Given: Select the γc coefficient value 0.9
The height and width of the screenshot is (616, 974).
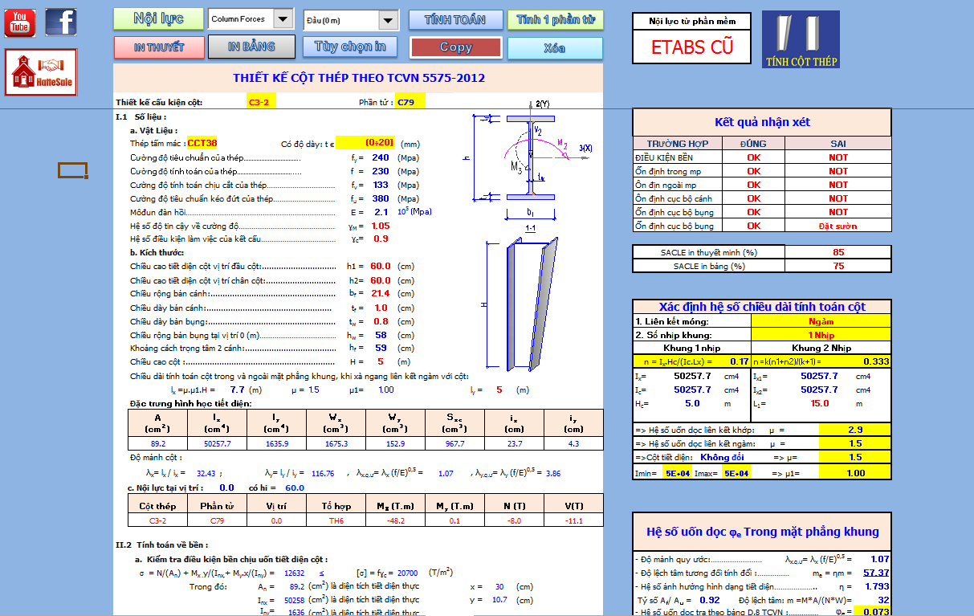Looking at the screenshot, I should pos(381,239).
